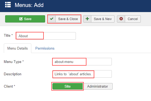Image resolution: width=151 pixels, height=101 pixels.
Task: Click the menu list icon beside Menus: Add
Action: point(8,5)
